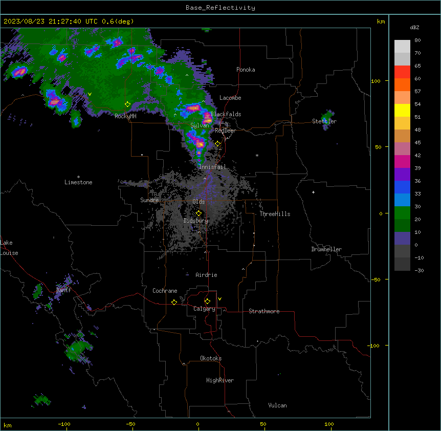Click the dBZ legend heading

414,27
